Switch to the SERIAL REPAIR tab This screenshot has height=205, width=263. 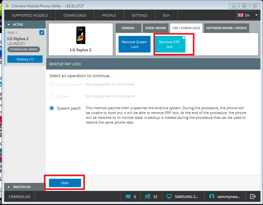pyautogui.click(x=156, y=28)
